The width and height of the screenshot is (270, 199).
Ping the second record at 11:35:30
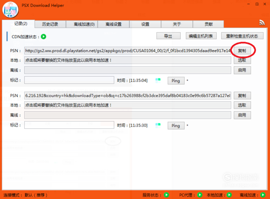pos(176,126)
